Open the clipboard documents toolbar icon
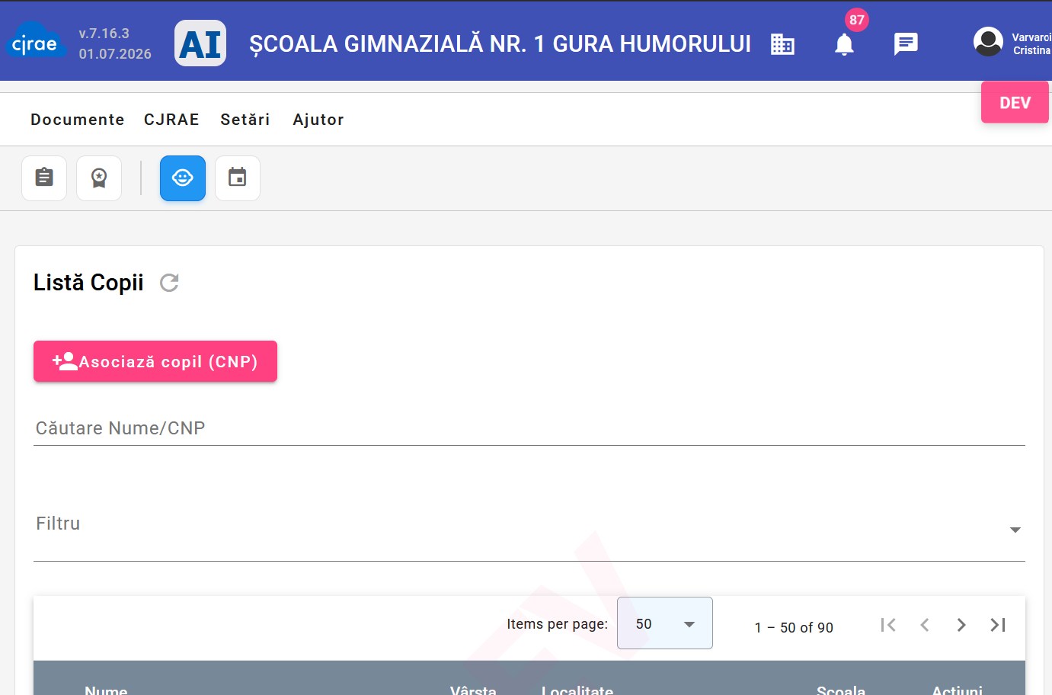Image resolution: width=1052 pixels, height=695 pixels. [x=44, y=178]
